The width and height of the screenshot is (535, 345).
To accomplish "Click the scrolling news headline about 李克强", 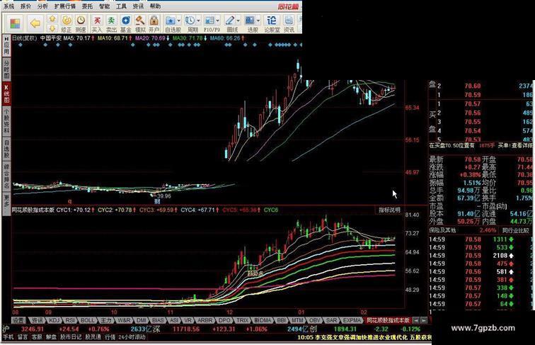I will point(364,337).
